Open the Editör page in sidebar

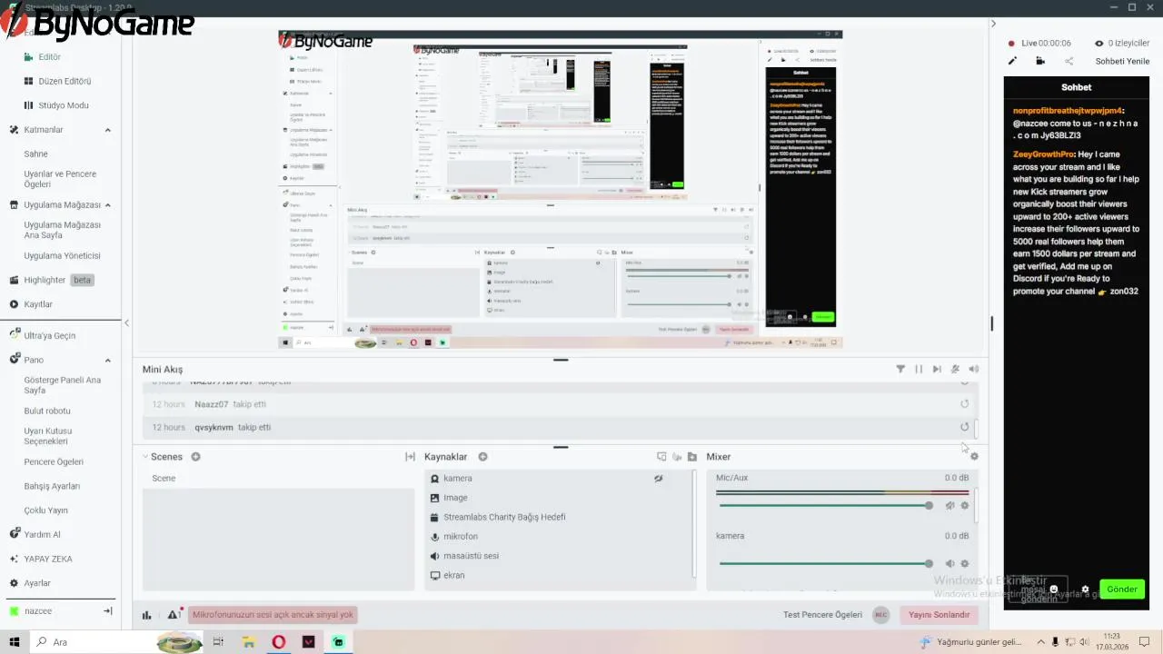tap(49, 56)
